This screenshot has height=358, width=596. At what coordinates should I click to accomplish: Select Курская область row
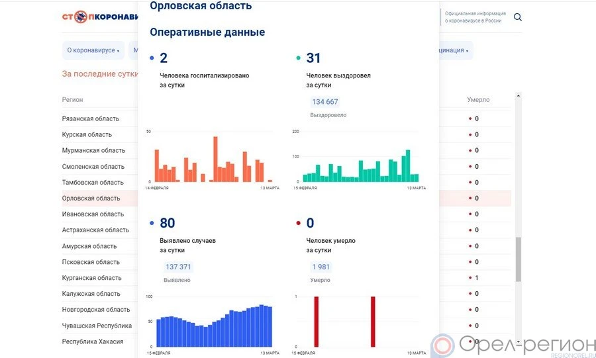click(87, 135)
